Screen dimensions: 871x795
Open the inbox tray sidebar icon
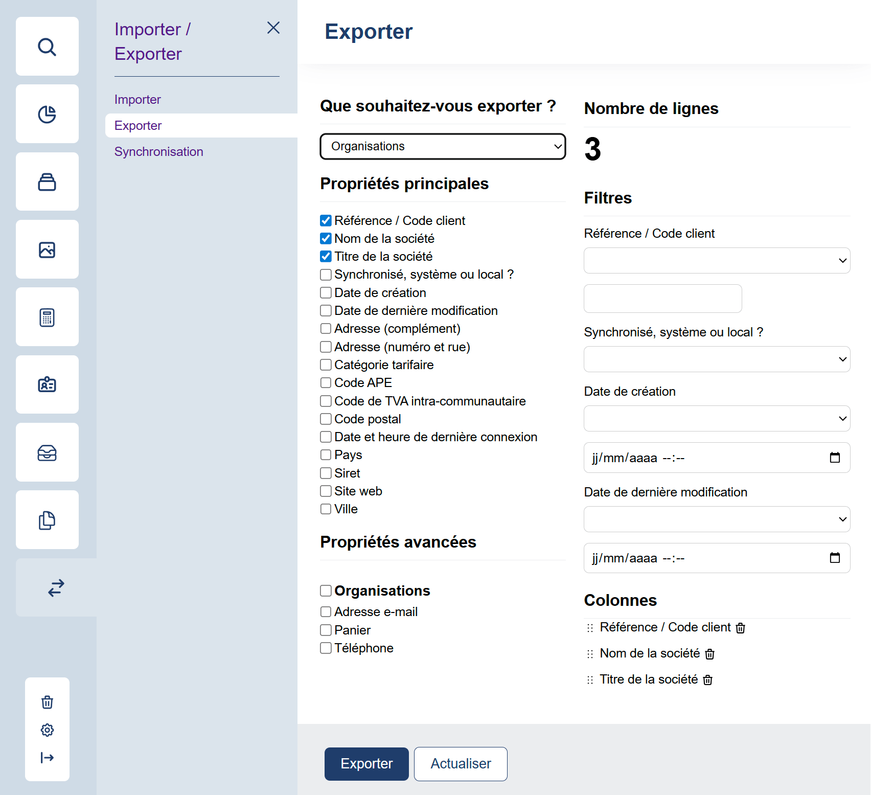tap(47, 452)
